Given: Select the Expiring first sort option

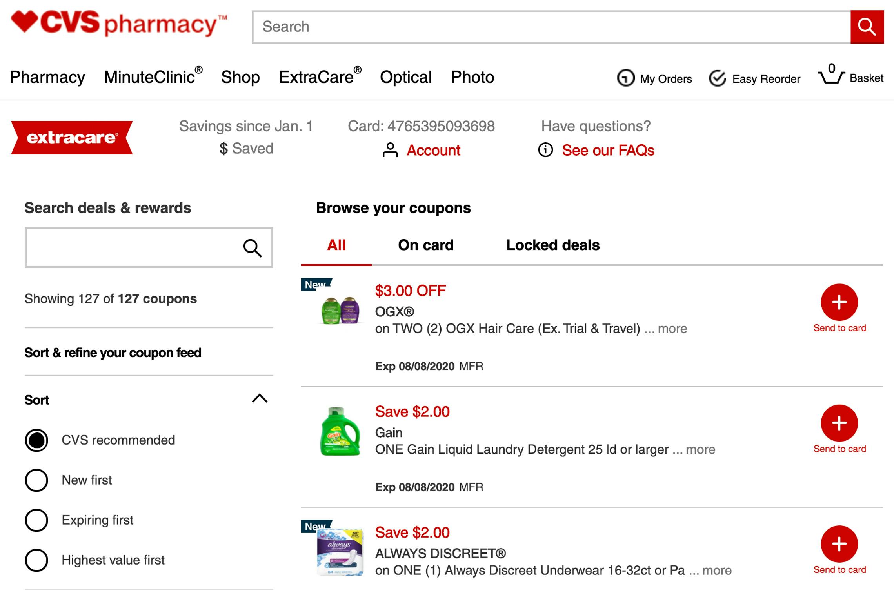Looking at the screenshot, I should [36, 520].
